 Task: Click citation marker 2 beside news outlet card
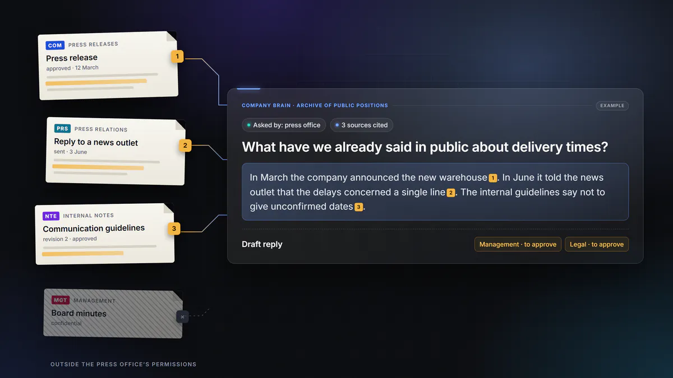click(186, 146)
